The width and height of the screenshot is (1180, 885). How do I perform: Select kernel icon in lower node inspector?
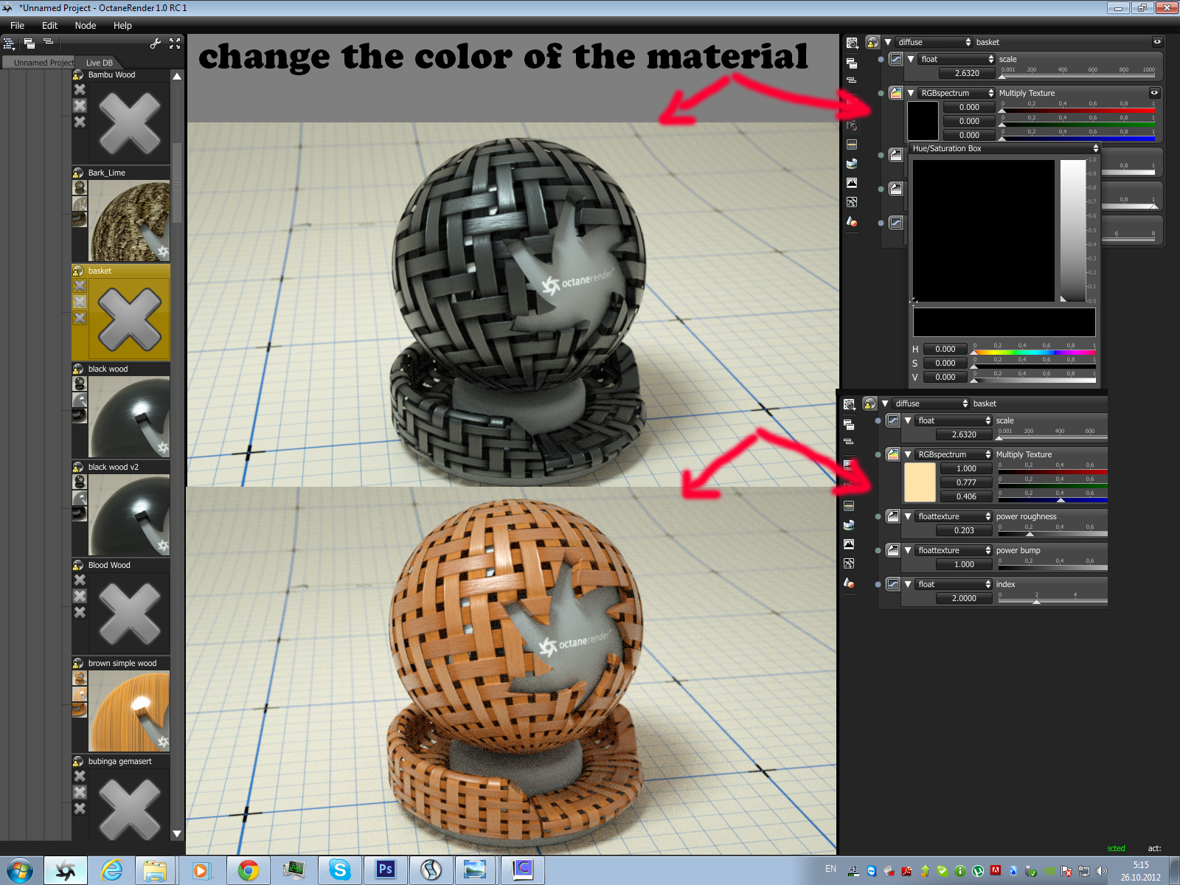point(849,563)
